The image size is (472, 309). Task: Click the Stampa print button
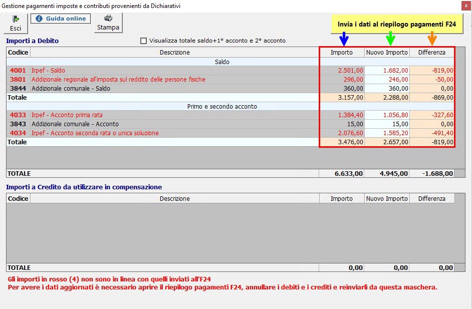click(108, 23)
